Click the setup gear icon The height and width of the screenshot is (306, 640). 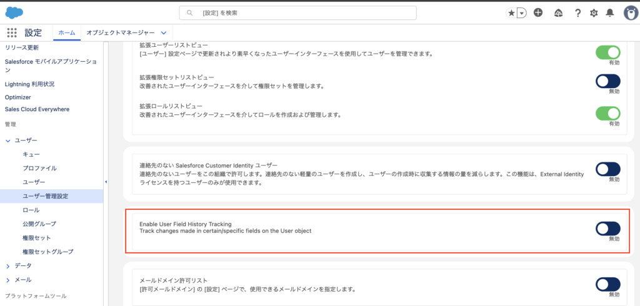pyautogui.click(x=594, y=13)
